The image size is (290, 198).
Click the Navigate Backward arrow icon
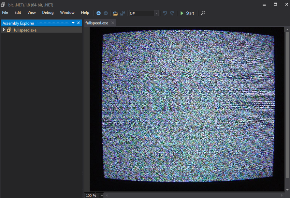pos(98,13)
